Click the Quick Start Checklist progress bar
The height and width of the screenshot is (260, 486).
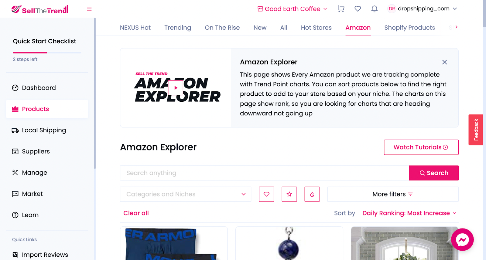(x=47, y=53)
